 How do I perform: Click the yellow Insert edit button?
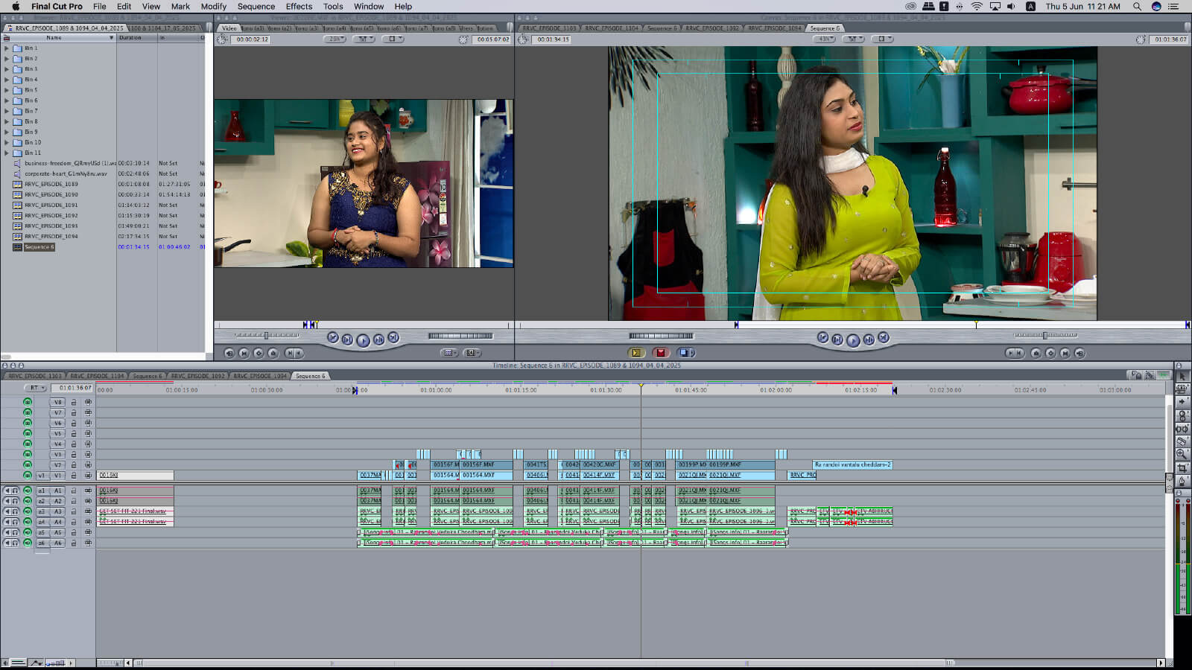(x=635, y=353)
